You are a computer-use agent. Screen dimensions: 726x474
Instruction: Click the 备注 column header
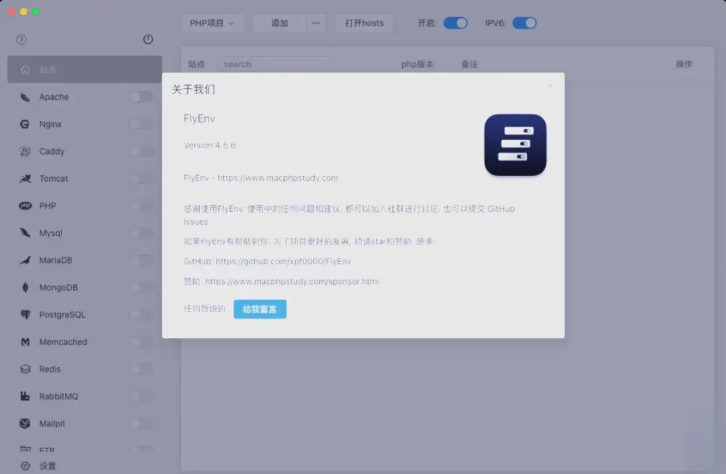coord(469,65)
